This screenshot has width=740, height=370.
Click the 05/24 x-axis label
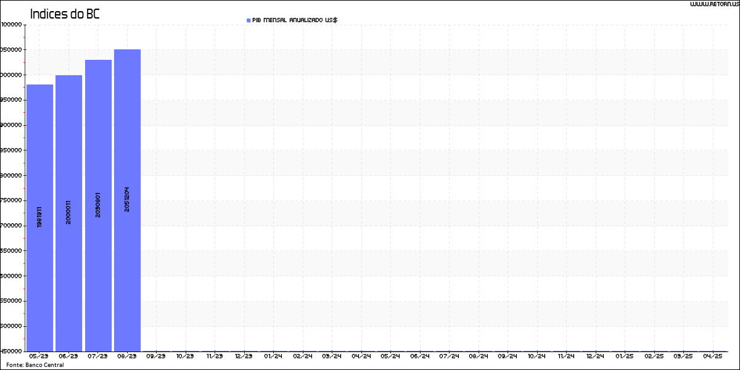pyautogui.click(x=390, y=356)
